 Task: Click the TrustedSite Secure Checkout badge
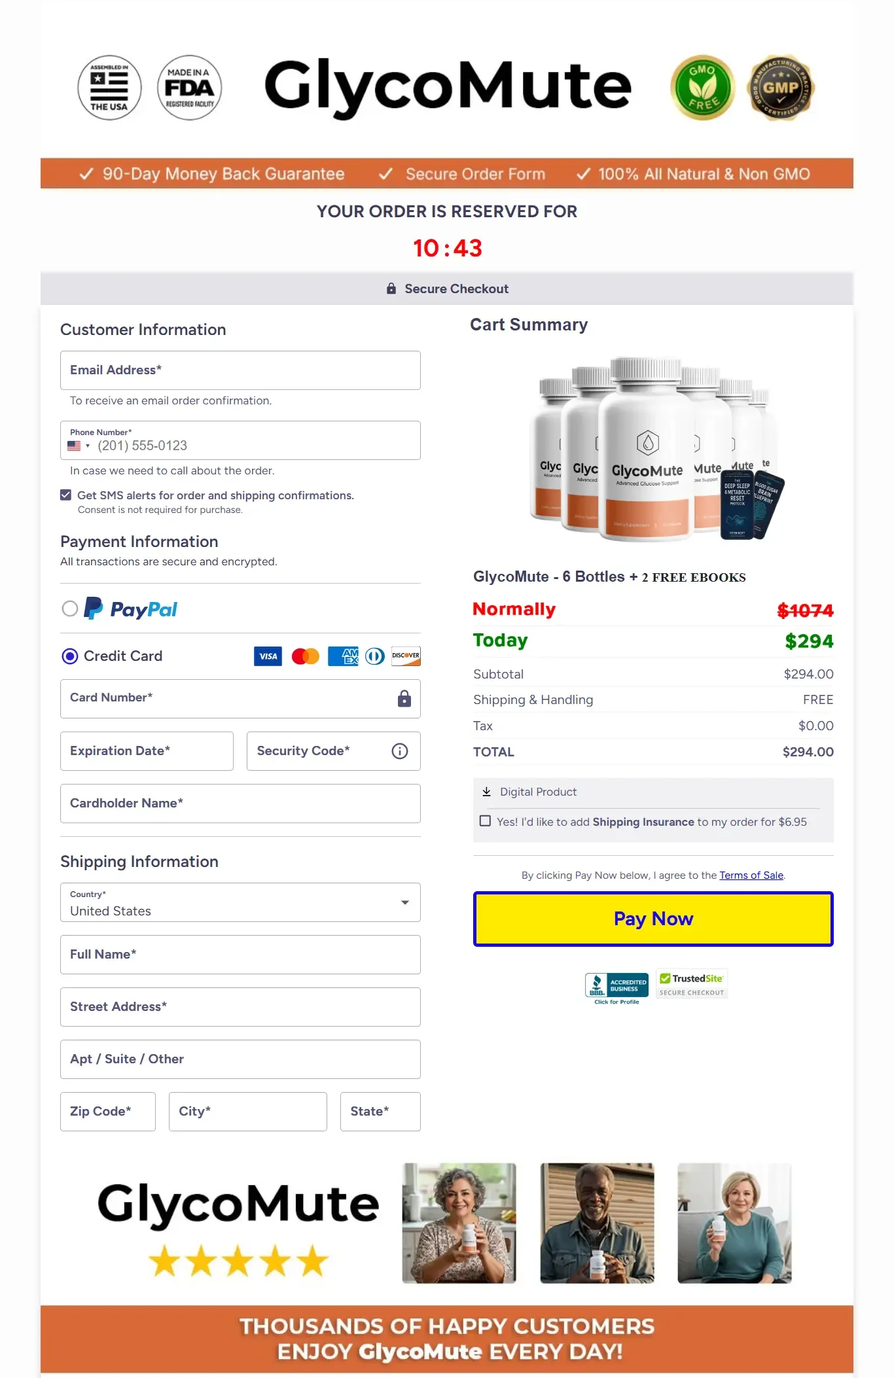(x=692, y=983)
